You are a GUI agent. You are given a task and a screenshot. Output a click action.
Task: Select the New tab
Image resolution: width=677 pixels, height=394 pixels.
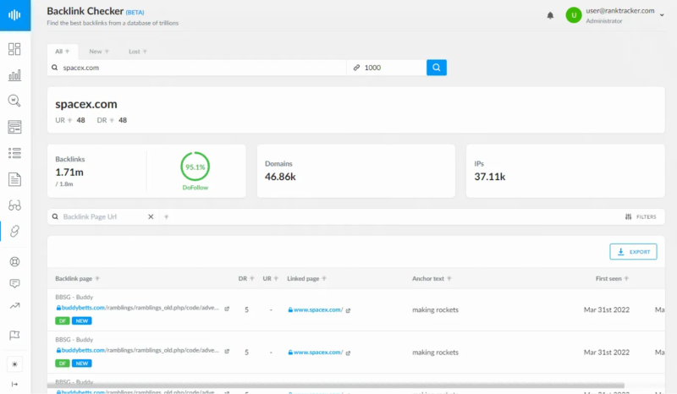[x=99, y=52]
